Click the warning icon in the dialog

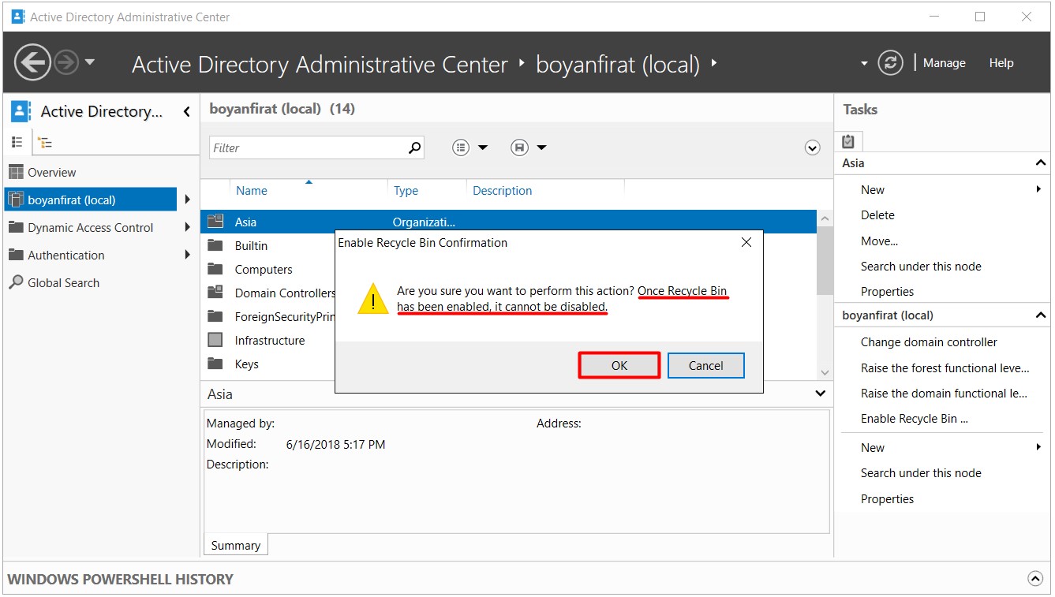click(x=372, y=300)
